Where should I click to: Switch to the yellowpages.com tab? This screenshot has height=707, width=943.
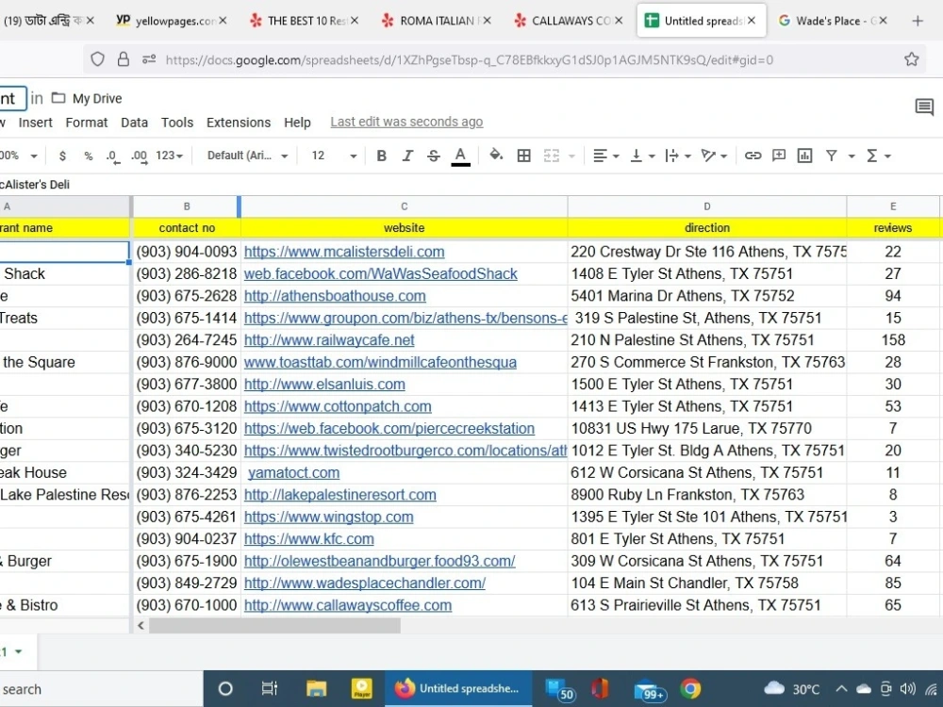[x=172, y=21]
